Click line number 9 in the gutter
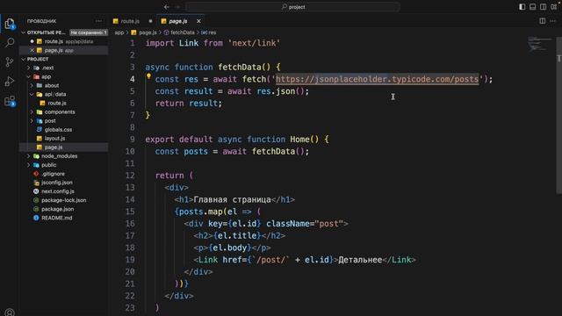 133,140
